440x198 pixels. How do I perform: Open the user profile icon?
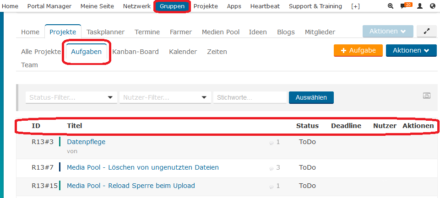tap(420, 6)
